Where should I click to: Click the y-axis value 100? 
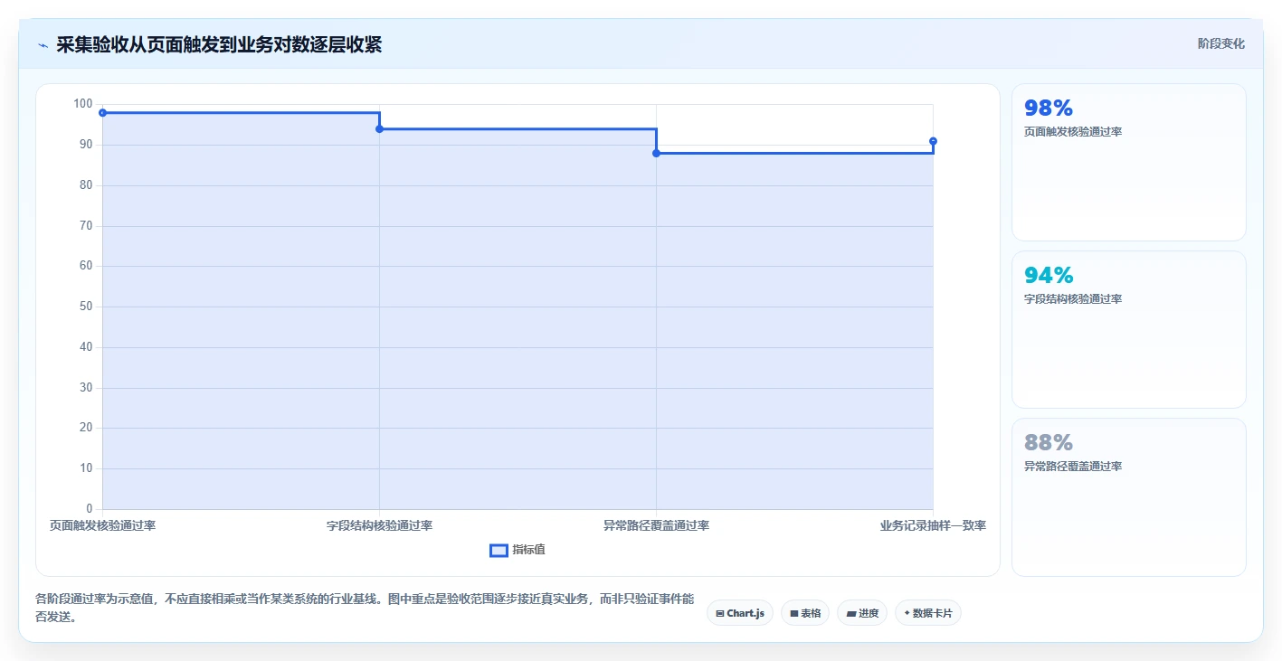coord(83,104)
